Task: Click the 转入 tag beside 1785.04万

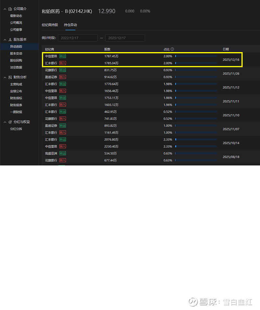Action: coord(63,63)
